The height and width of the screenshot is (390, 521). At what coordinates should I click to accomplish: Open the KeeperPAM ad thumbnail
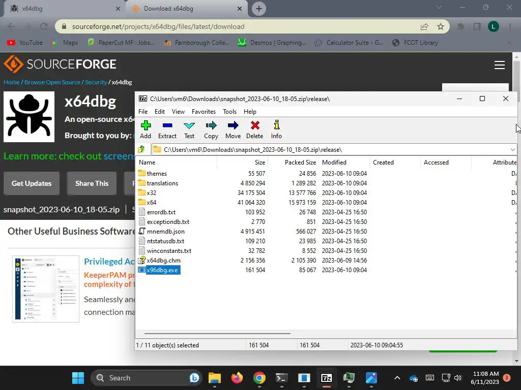[x=46, y=289]
